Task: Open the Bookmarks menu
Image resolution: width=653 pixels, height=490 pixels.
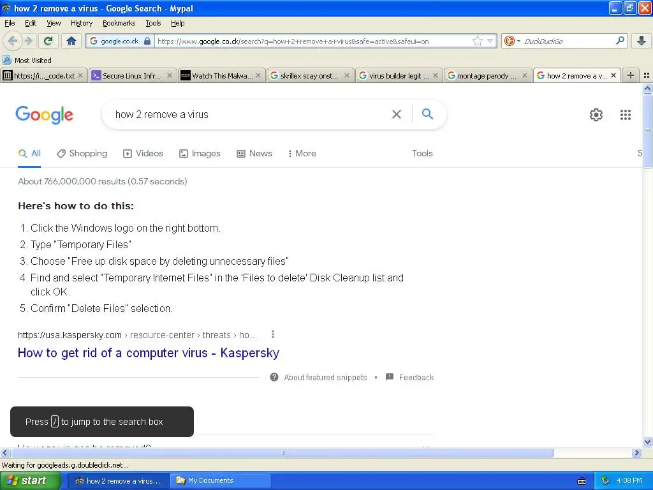Action: pyautogui.click(x=119, y=23)
